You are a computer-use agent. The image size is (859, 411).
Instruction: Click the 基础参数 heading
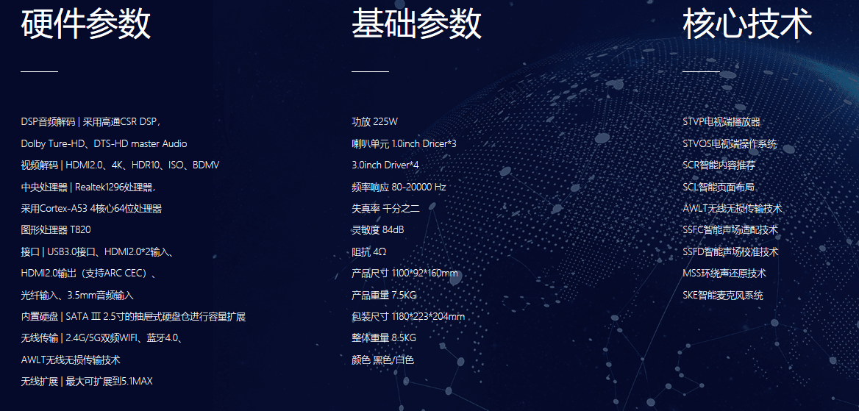pos(416,24)
